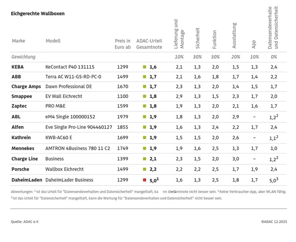Select the 'Preis in Euro ab' header
This screenshot has width=296, height=242.
122,44
